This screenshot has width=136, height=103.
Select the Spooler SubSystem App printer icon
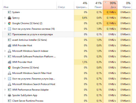10,95
